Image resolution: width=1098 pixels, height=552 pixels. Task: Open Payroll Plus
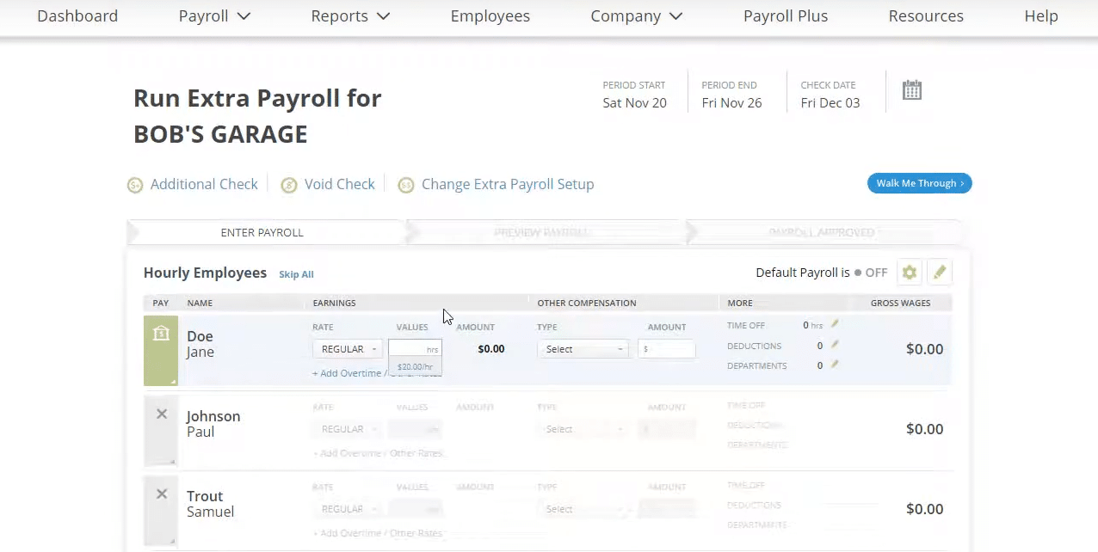coord(786,15)
